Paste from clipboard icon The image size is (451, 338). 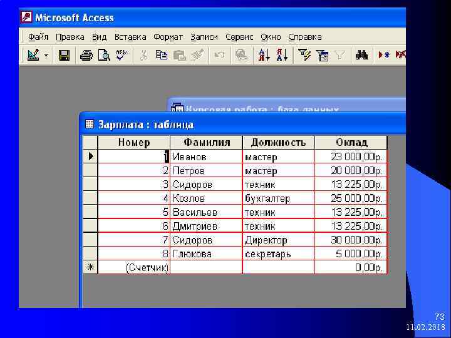(x=179, y=55)
